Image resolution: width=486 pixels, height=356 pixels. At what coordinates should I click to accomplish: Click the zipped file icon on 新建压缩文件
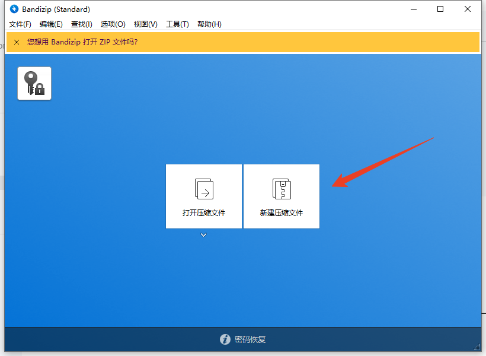point(281,189)
